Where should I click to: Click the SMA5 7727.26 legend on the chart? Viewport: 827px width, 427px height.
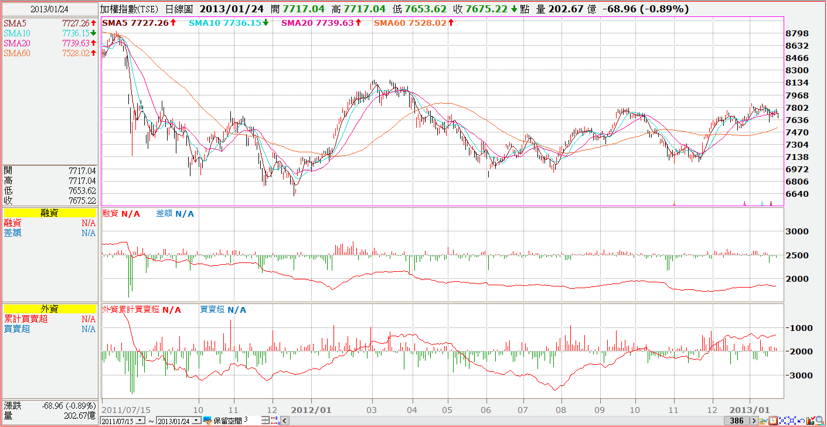(x=139, y=23)
